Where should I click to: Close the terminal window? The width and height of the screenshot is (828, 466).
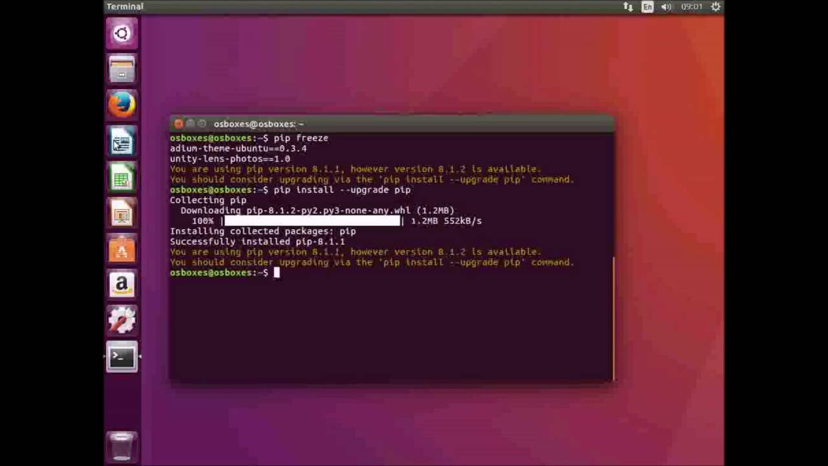[x=179, y=124]
